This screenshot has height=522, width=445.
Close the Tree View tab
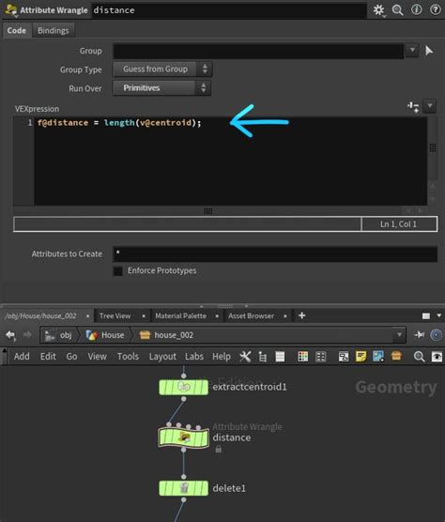tap(144, 316)
